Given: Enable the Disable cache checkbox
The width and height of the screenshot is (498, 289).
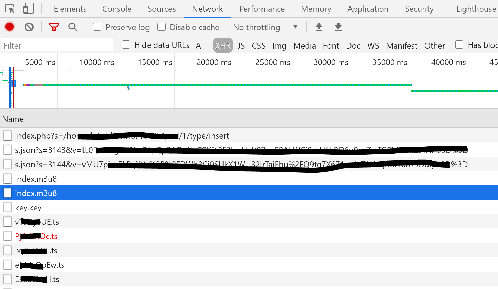Looking at the screenshot, I should [161, 27].
